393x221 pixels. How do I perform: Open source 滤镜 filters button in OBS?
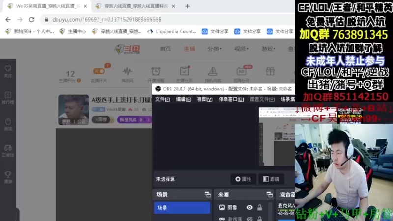point(271,179)
